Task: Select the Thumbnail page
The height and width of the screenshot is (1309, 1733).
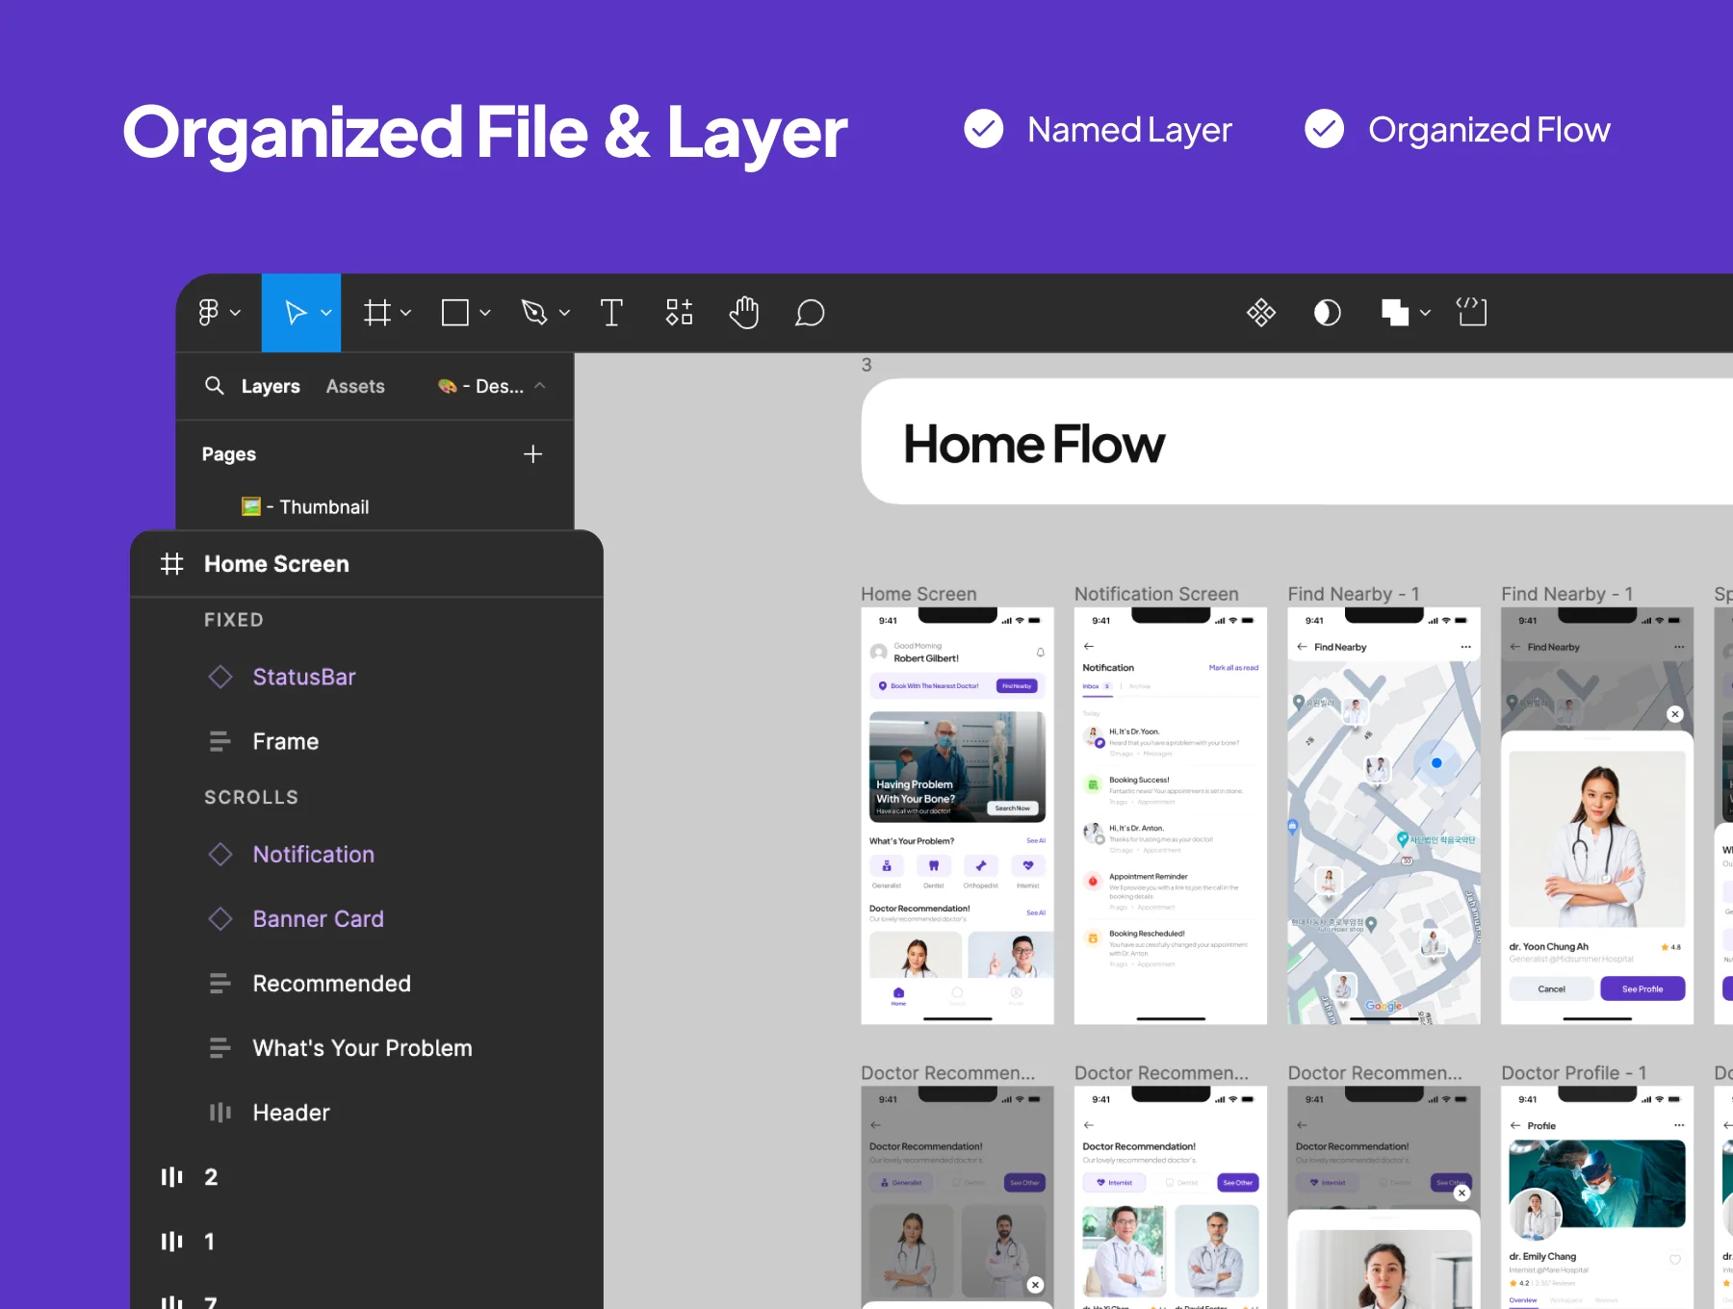Action: [x=305, y=507]
